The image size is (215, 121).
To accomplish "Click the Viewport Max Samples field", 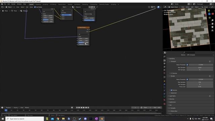I will click(200, 68).
